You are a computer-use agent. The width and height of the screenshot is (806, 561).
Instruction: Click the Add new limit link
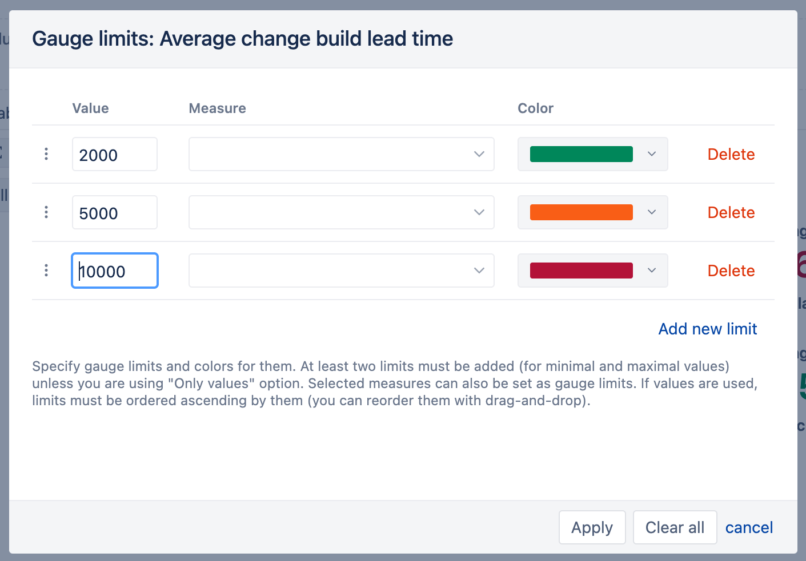707,329
